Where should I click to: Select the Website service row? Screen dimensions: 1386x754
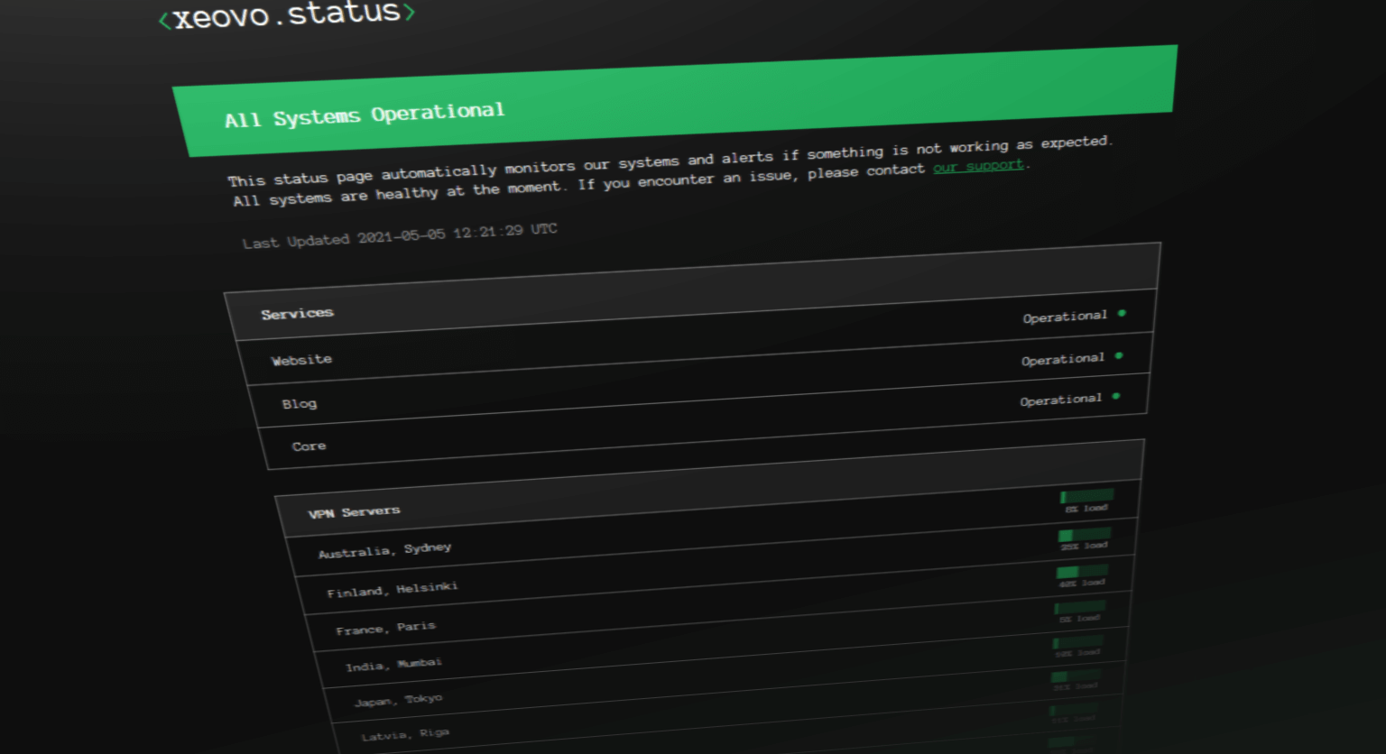(697, 338)
